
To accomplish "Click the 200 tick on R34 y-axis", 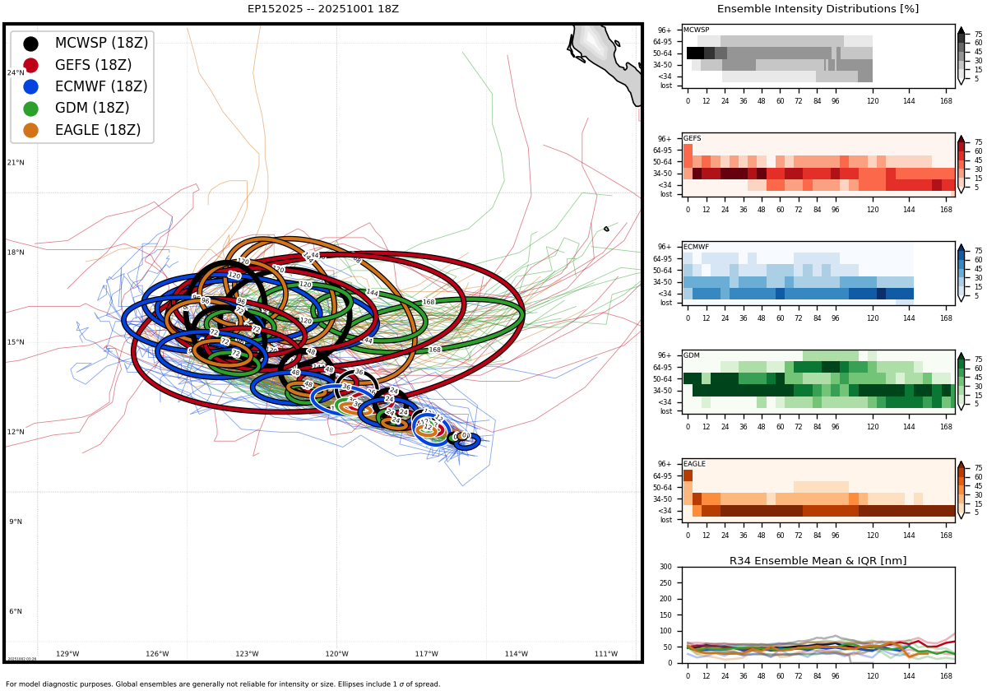I will (x=665, y=599).
